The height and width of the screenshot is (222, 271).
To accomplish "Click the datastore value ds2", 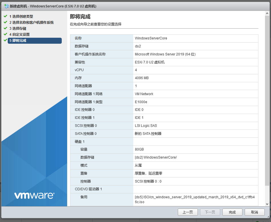I will coord(138,46).
